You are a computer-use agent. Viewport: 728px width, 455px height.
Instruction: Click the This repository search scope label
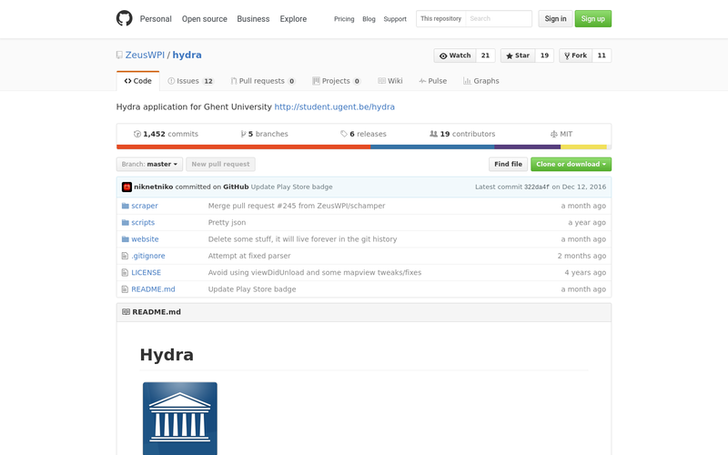coord(441,18)
